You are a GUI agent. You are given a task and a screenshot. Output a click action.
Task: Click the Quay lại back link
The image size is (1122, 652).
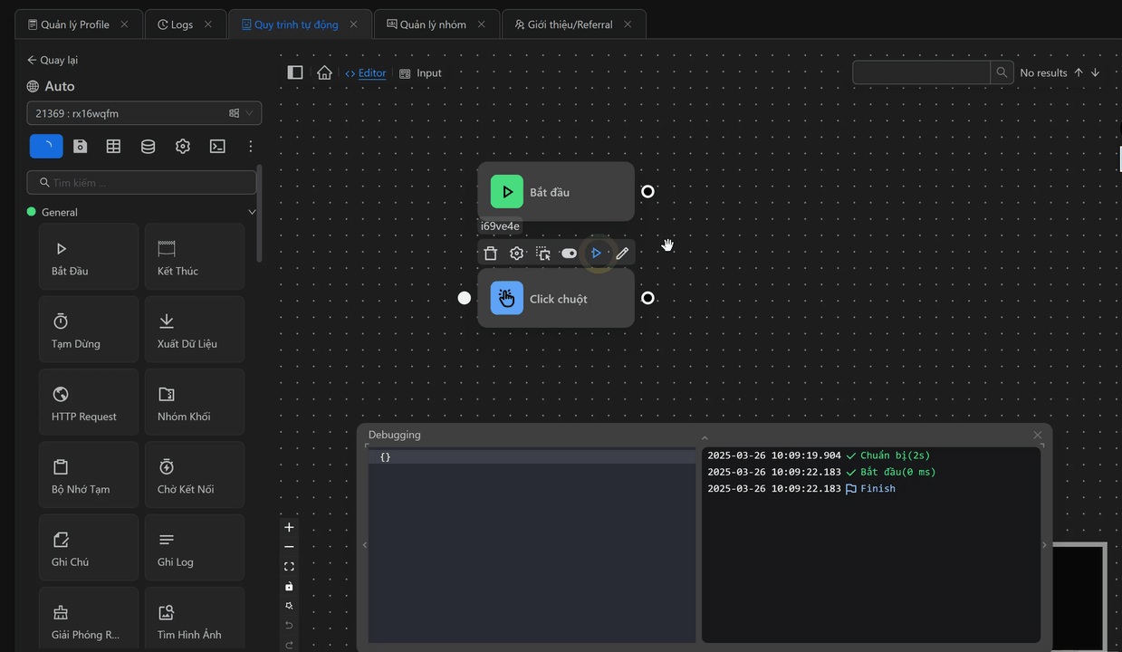pyautogui.click(x=53, y=60)
